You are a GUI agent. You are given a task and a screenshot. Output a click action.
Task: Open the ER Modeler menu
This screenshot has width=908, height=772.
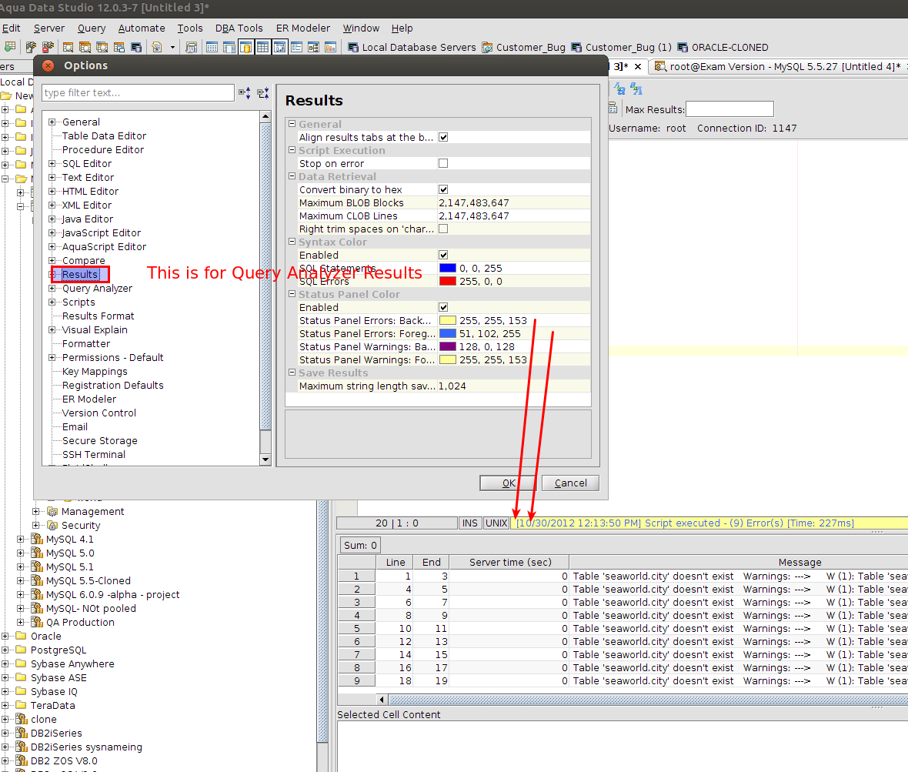point(303,28)
